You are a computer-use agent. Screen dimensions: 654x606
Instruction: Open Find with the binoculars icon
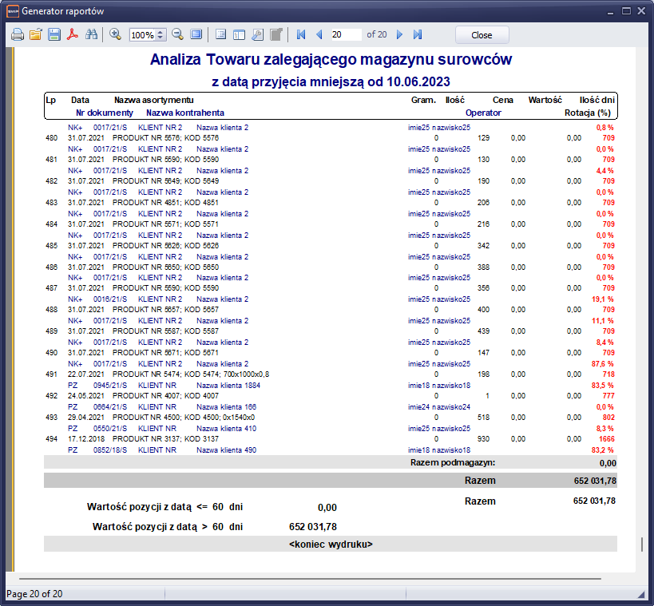(91, 35)
